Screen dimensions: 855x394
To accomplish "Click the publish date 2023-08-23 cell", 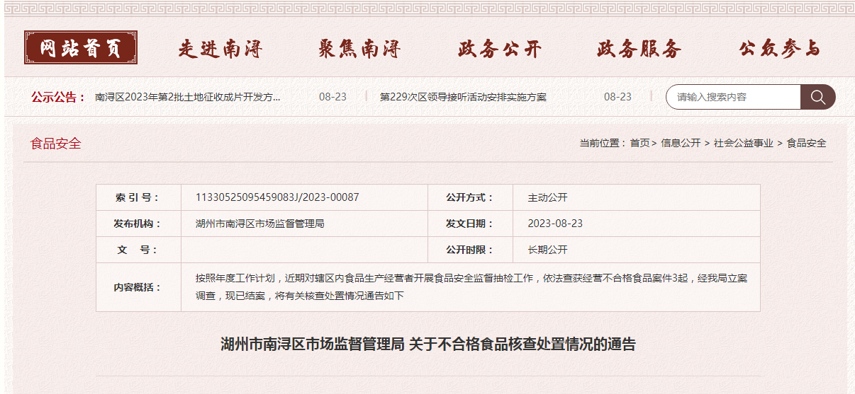I will coord(555,224).
